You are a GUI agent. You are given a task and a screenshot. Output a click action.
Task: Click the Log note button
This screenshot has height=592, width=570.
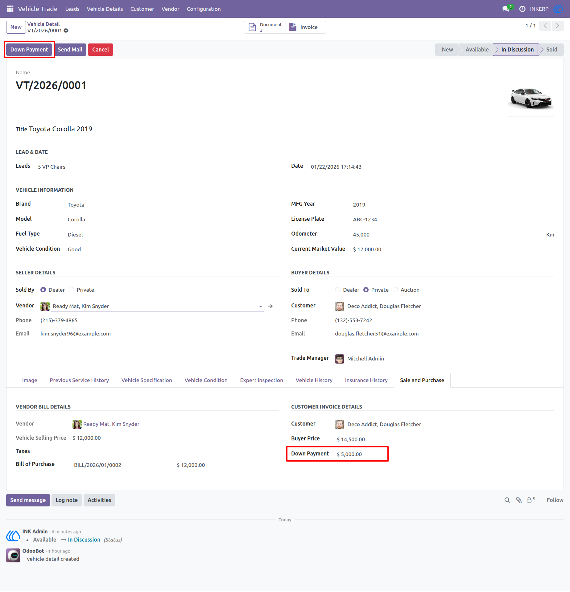point(67,500)
